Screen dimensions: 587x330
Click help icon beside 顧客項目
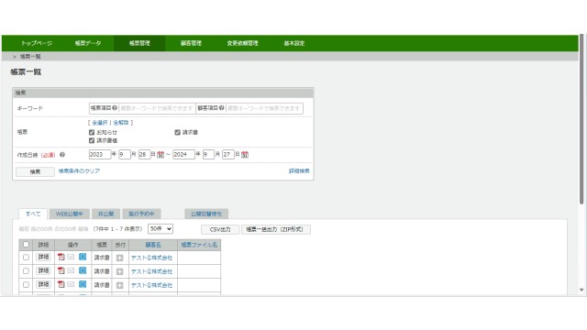[222, 108]
